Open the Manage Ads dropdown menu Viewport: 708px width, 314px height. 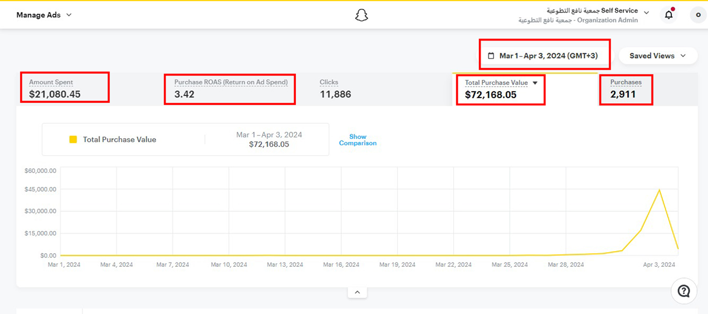pyautogui.click(x=44, y=15)
